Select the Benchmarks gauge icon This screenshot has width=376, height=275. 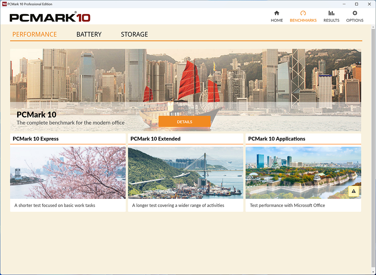point(303,13)
